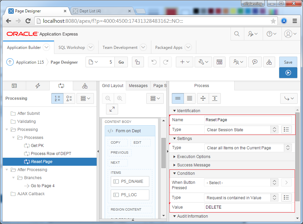This screenshot has height=224, width=303.
Task: Edit the condition Value field
Action: click(x=248, y=207)
